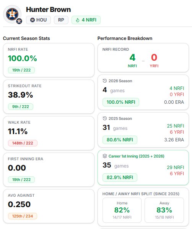Click the 29 NRFI career text
Viewport: 192px width, 229px height.
(x=176, y=168)
